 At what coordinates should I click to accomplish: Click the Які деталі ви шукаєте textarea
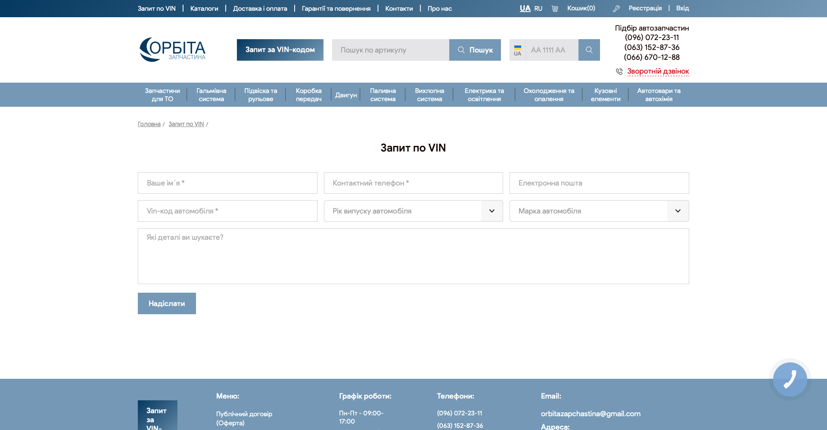point(413,256)
